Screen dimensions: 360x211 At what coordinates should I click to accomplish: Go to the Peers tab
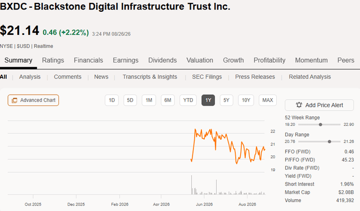tap(346, 60)
